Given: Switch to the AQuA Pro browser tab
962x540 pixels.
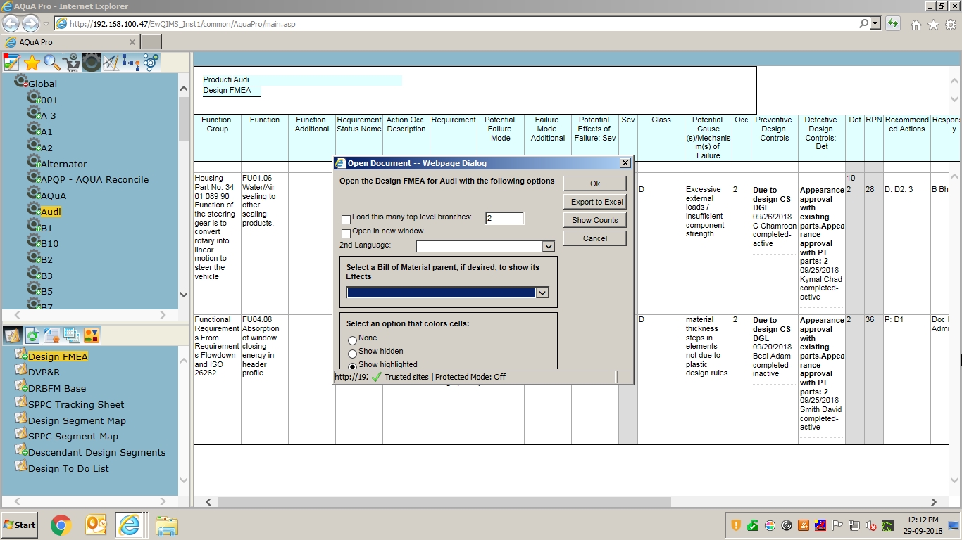Looking at the screenshot, I should (x=70, y=42).
